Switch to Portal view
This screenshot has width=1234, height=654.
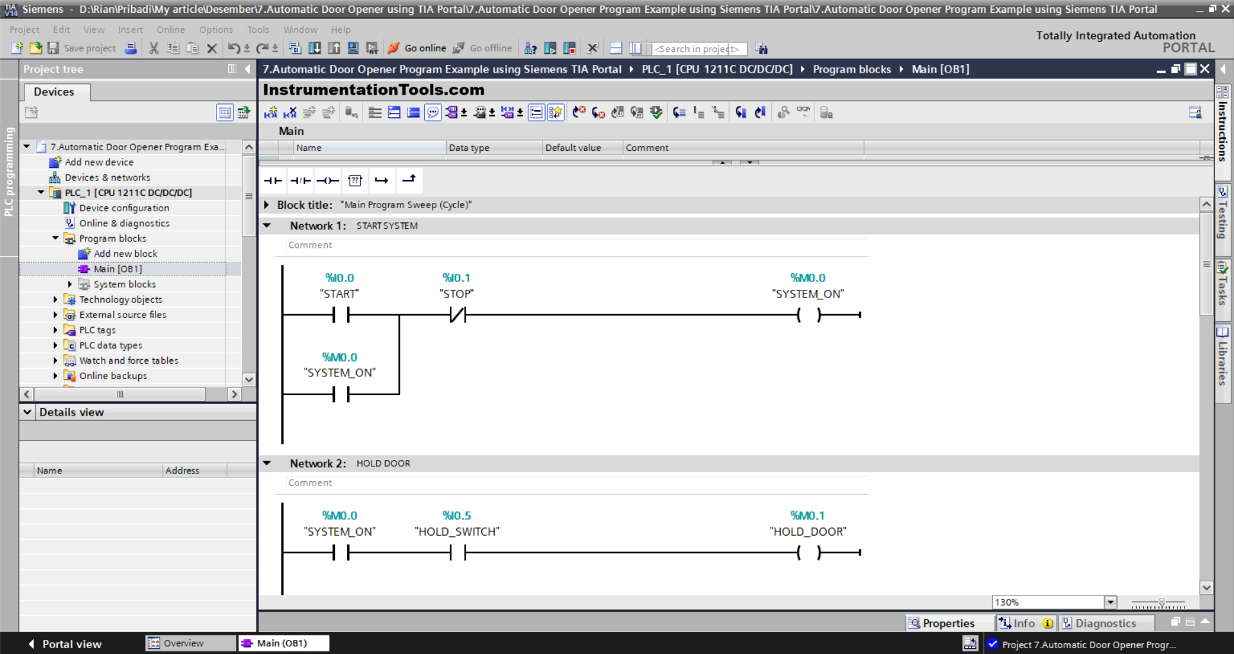point(65,644)
